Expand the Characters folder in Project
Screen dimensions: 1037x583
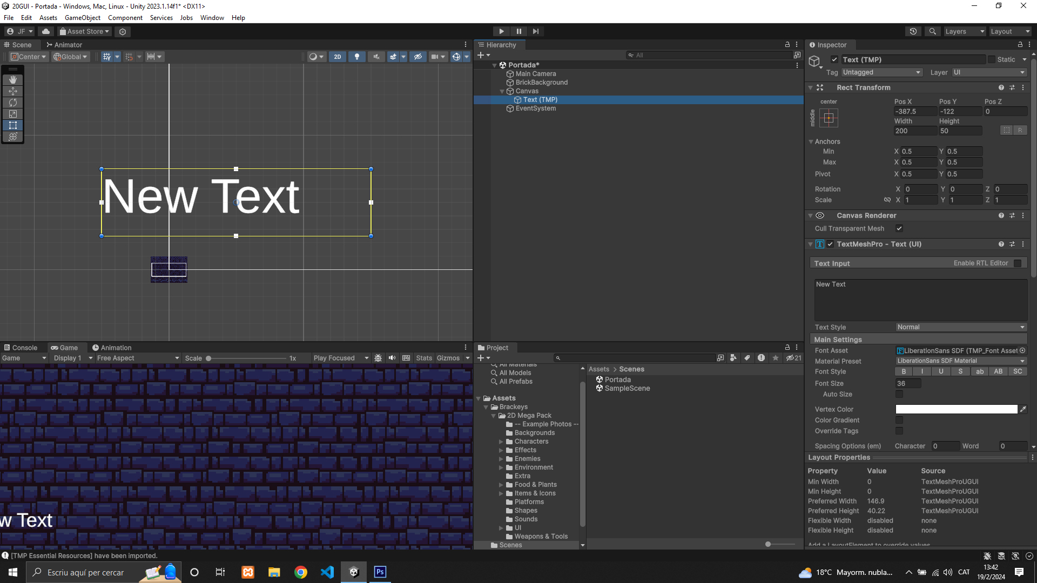(x=501, y=442)
